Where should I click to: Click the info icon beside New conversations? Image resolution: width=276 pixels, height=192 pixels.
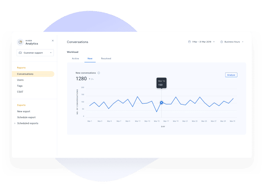pos(99,73)
